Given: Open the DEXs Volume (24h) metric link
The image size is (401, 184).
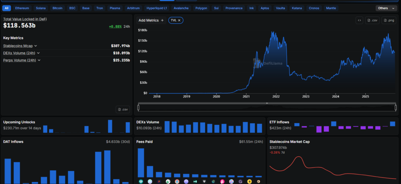Looking at the screenshot, I should point(20,53).
